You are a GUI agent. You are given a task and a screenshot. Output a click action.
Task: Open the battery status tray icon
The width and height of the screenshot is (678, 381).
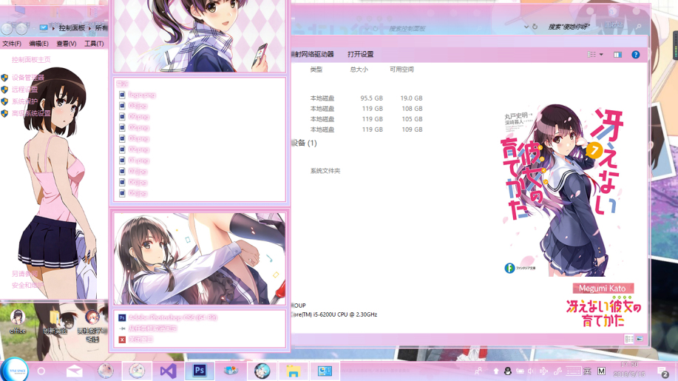[x=520, y=371]
